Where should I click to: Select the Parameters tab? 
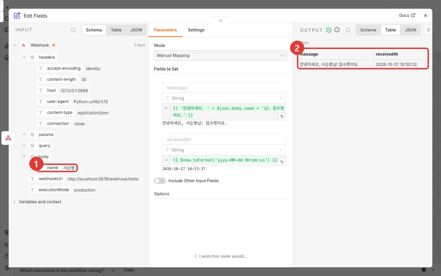coord(165,30)
